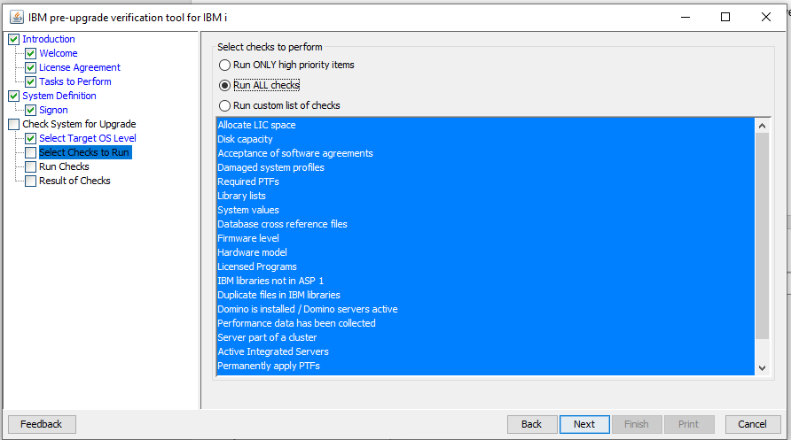The image size is (791, 440).
Task: Open Result of Checks step
Action: pyautogui.click(x=74, y=181)
